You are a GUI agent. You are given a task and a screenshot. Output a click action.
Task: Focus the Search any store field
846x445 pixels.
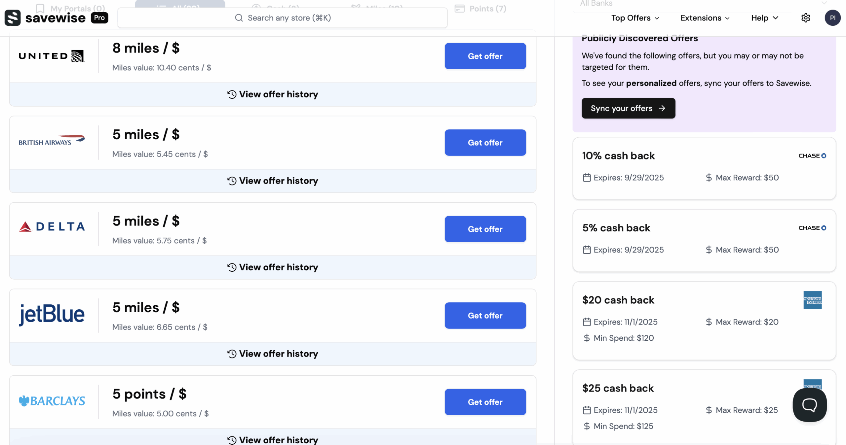pos(283,18)
